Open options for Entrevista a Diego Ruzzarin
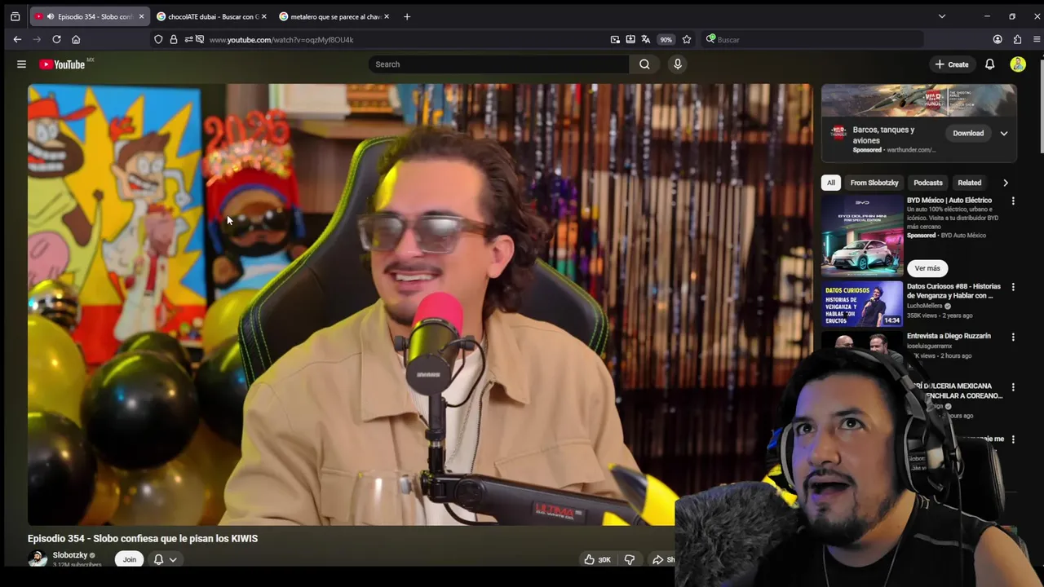Viewport: 1044px width, 587px height. [x=1013, y=337]
